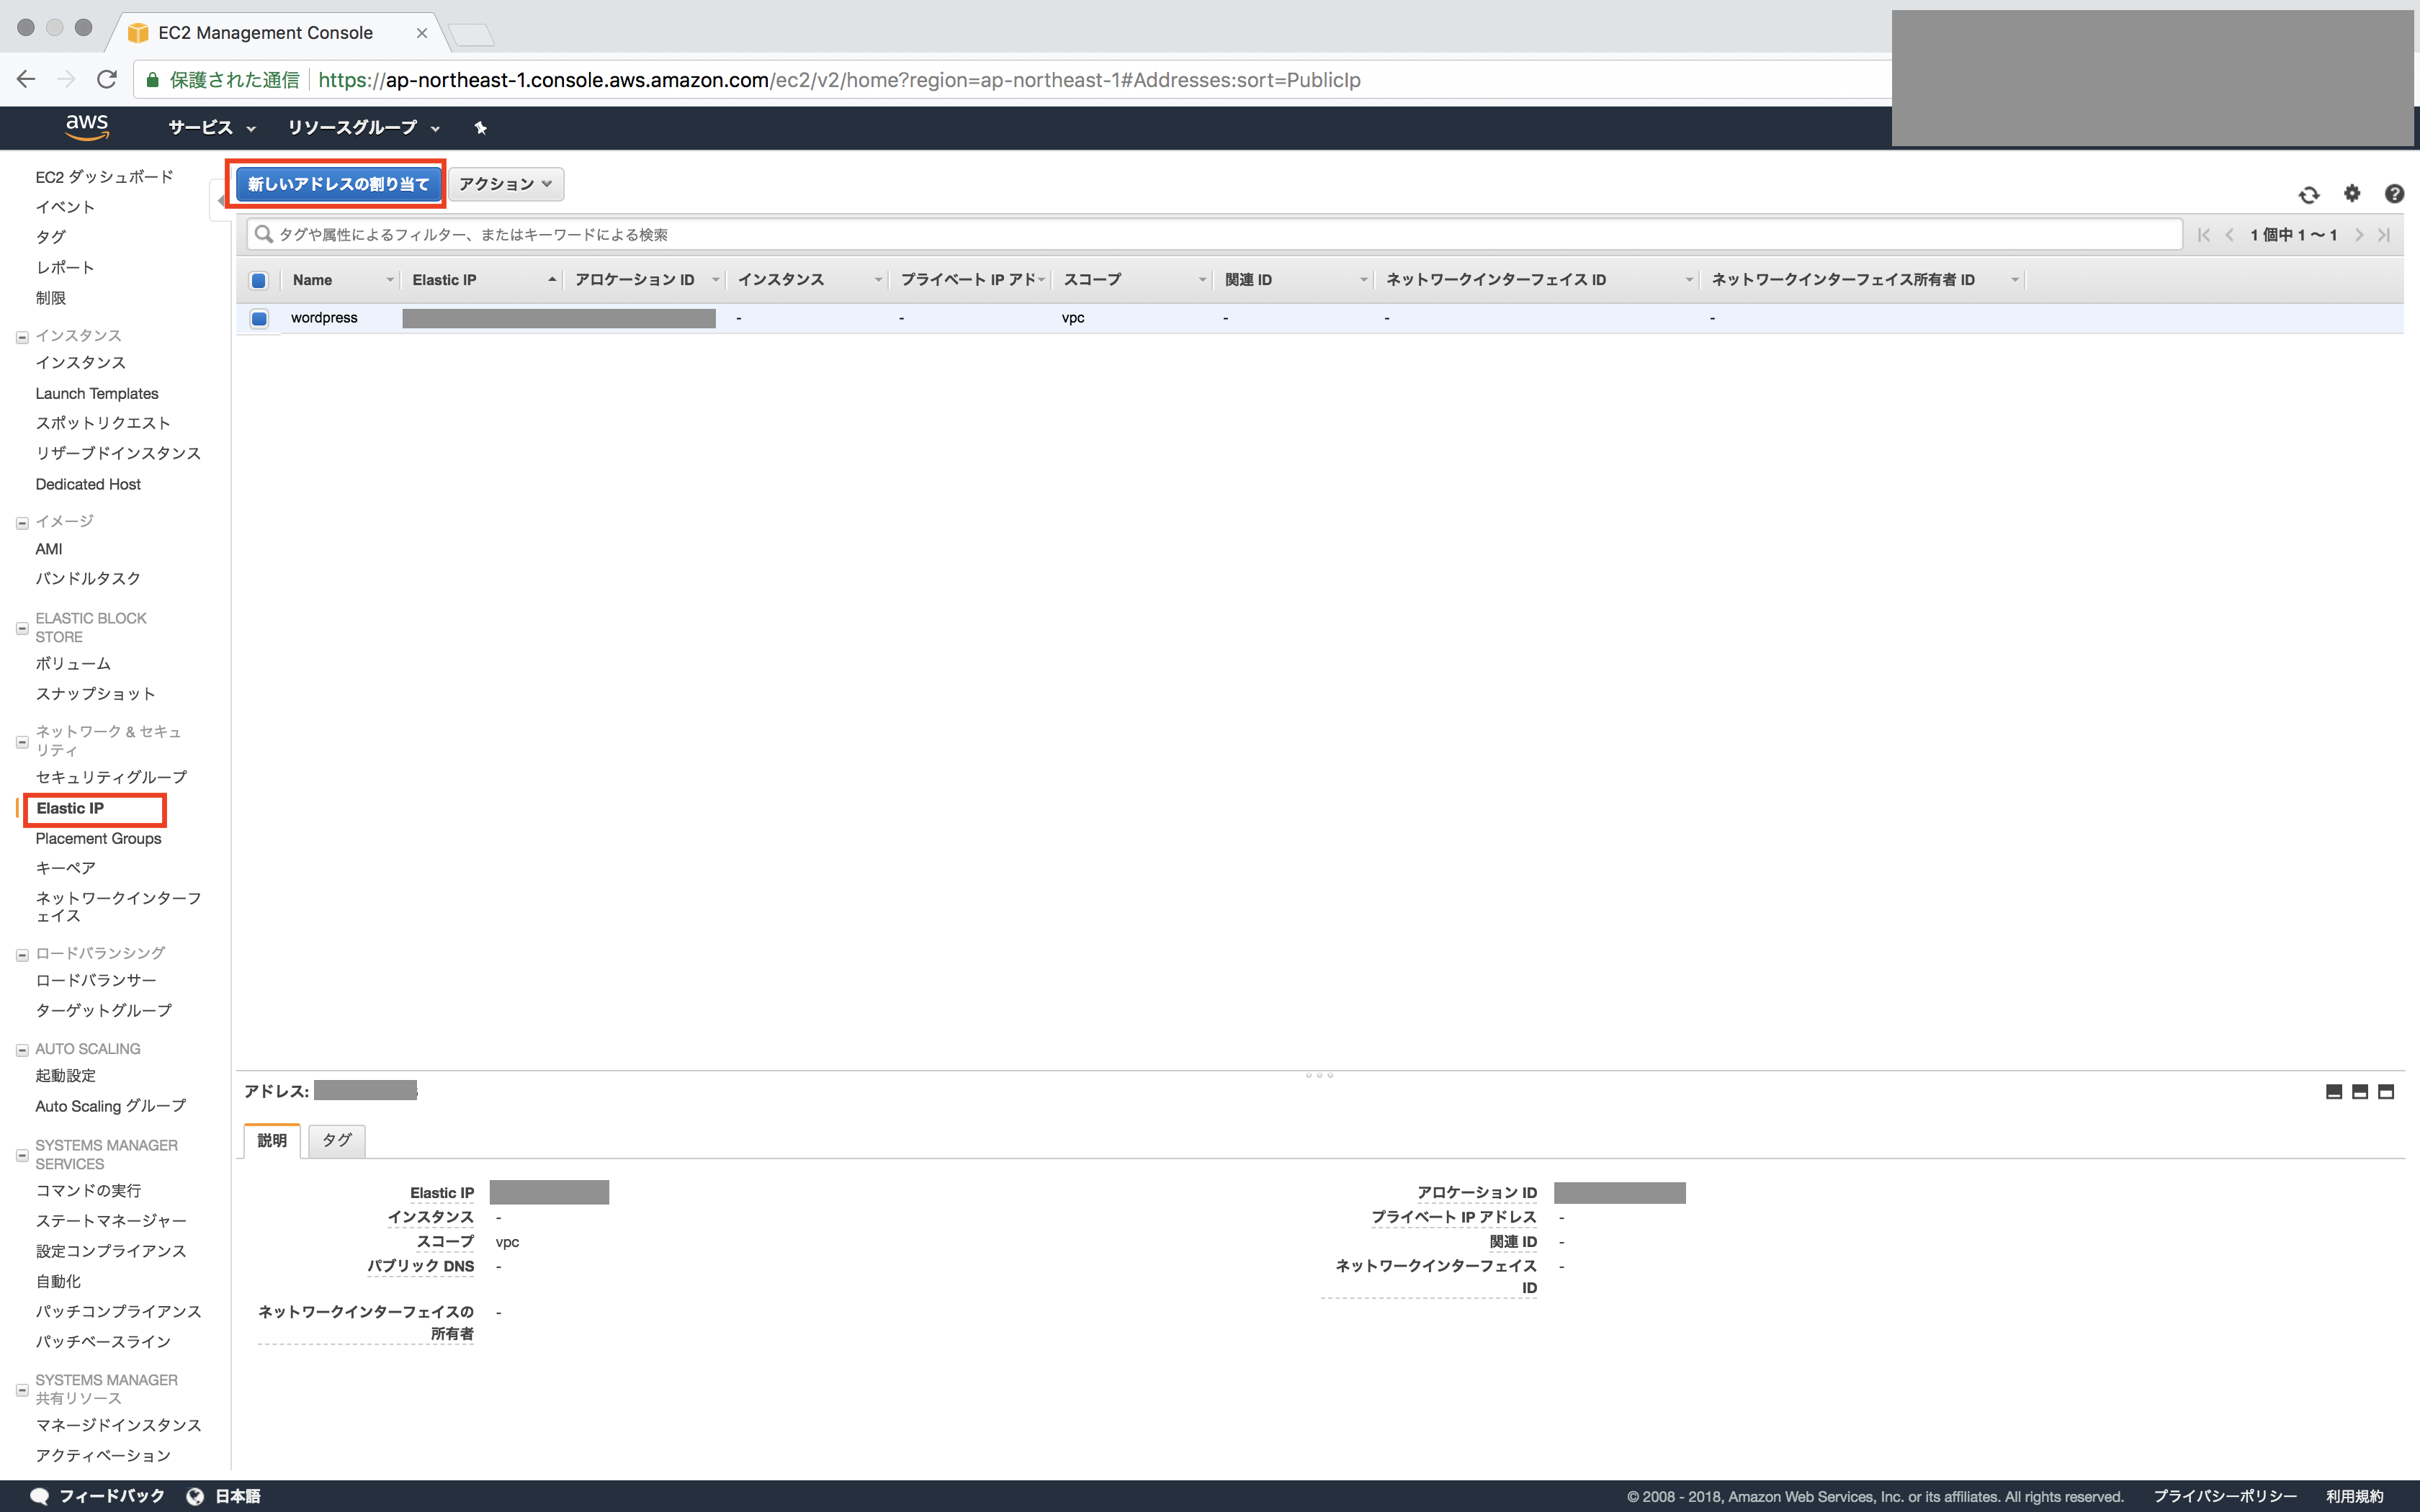This screenshot has height=1512, width=2420.
Task: Open ボリューム in sidebar
Action: [x=73, y=663]
